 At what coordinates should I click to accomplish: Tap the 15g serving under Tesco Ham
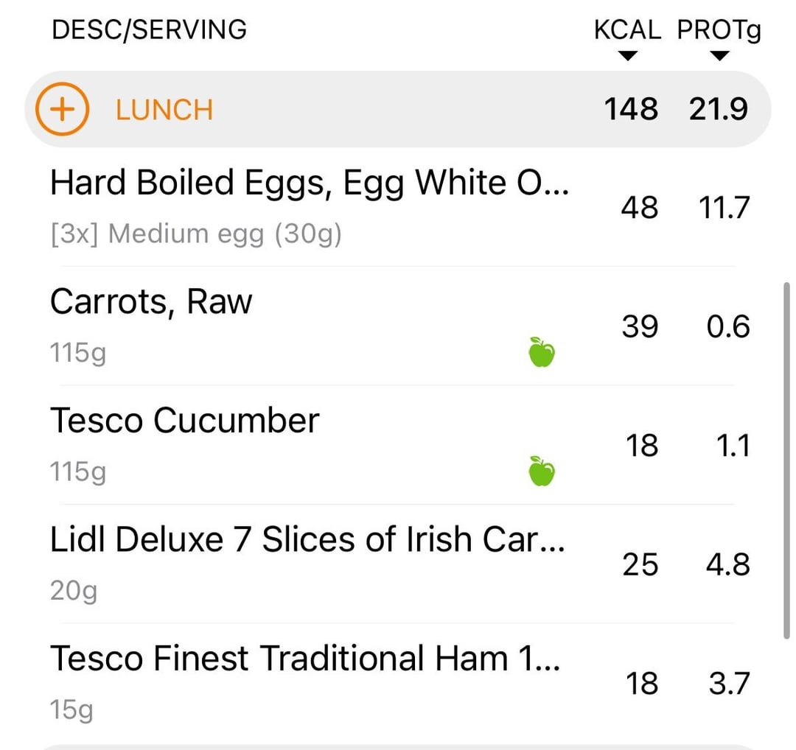[71, 709]
